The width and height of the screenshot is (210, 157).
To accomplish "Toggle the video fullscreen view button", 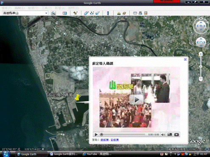I will tap(170, 135).
